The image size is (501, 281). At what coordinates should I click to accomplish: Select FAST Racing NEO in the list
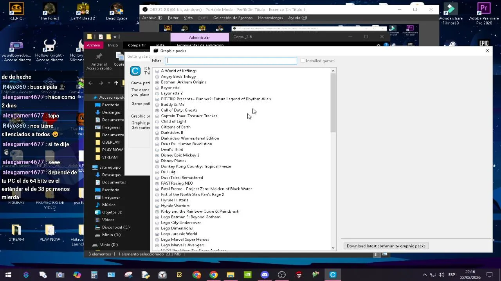[177, 183]
